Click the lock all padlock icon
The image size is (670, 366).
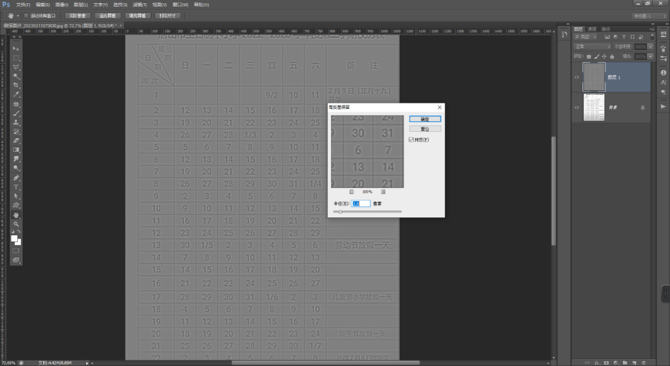612,56
